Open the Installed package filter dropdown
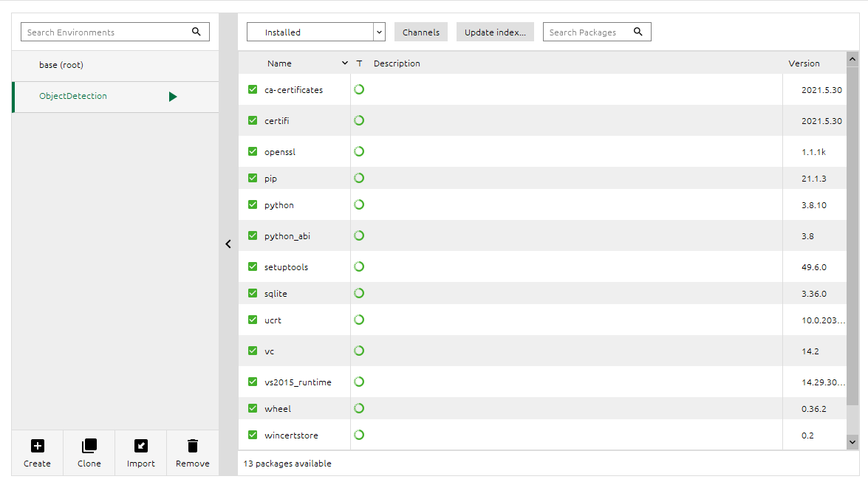The image size is (868, 482). [315, 32]
